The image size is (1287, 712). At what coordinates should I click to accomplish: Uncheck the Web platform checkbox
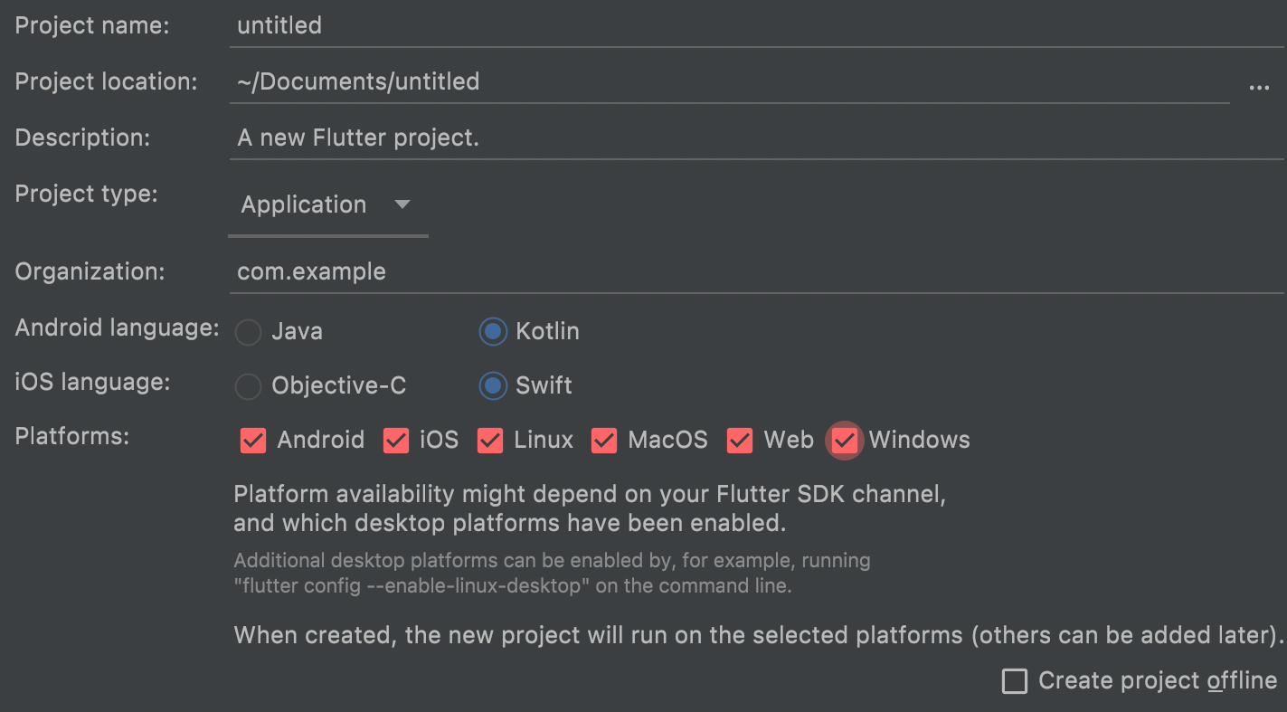[x=740, y=441]
